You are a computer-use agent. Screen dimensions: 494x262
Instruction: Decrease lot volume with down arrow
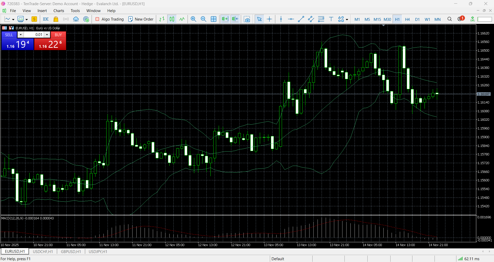[21, 35]
